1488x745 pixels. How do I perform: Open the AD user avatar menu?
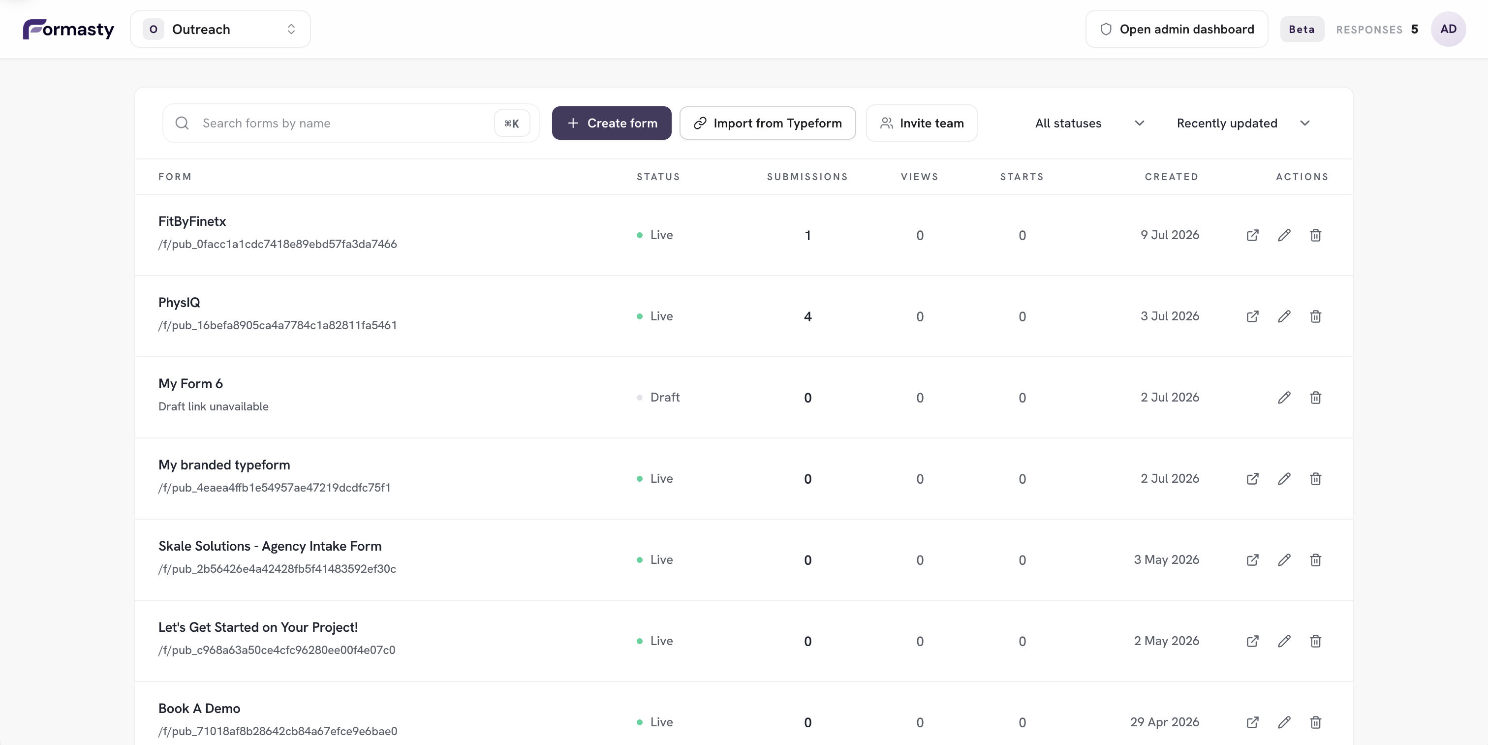[1448, 29]
